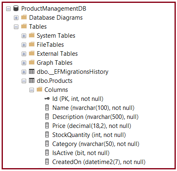Expand the Database Diagrams folder
This screenshot has height=171, width=177.
(x=16, y=18)
